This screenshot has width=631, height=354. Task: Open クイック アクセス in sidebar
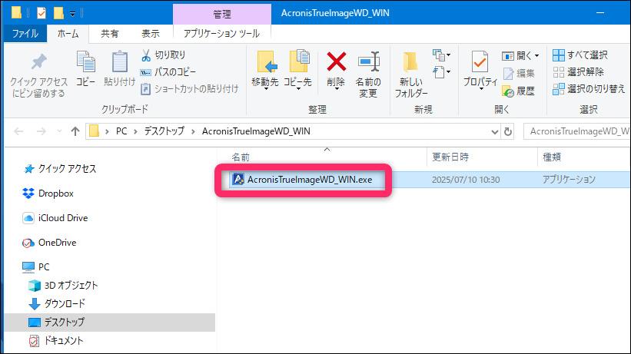[x=60, y=169]
